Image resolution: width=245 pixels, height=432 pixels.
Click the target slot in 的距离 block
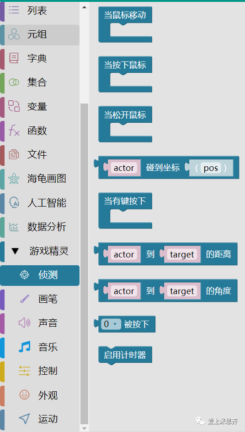[x=182, y=254]
